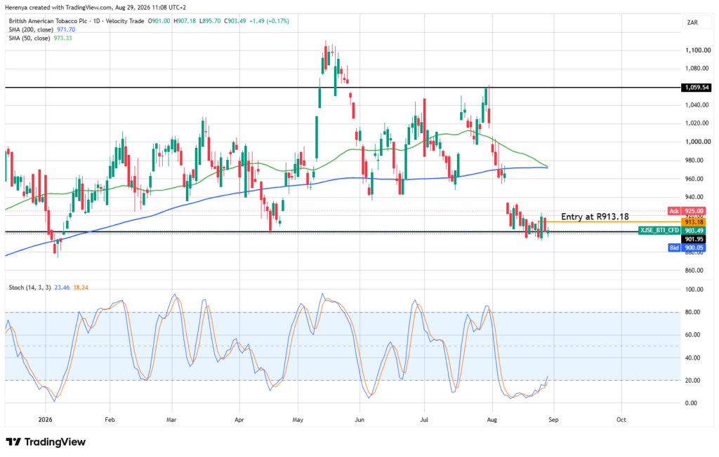Image resolution: width=719 pixels, height=457 pixels.
Task: Select the 'Entry at R913.18' annotation text
Action: pyautogui.click(x=595, y=217)
